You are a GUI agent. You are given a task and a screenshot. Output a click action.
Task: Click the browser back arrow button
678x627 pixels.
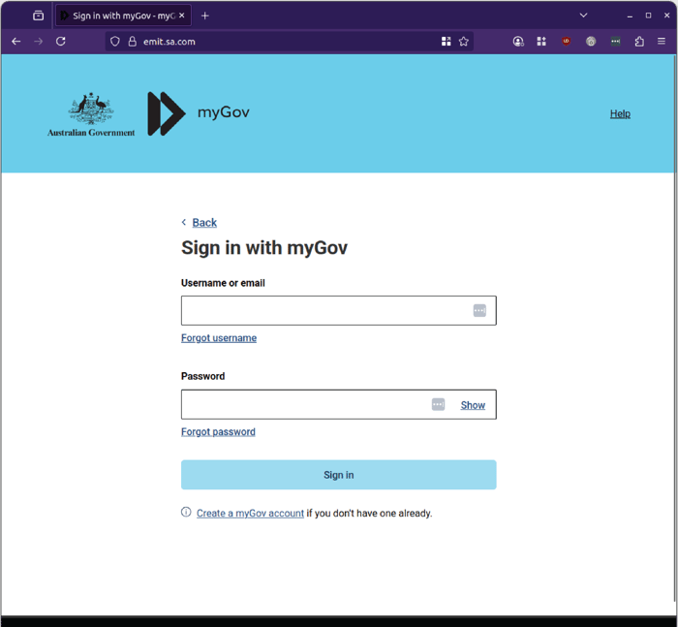click(16, 42)
